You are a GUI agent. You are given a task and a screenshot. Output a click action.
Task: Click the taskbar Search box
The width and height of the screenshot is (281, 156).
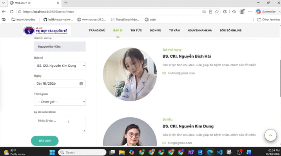[82, 152]
